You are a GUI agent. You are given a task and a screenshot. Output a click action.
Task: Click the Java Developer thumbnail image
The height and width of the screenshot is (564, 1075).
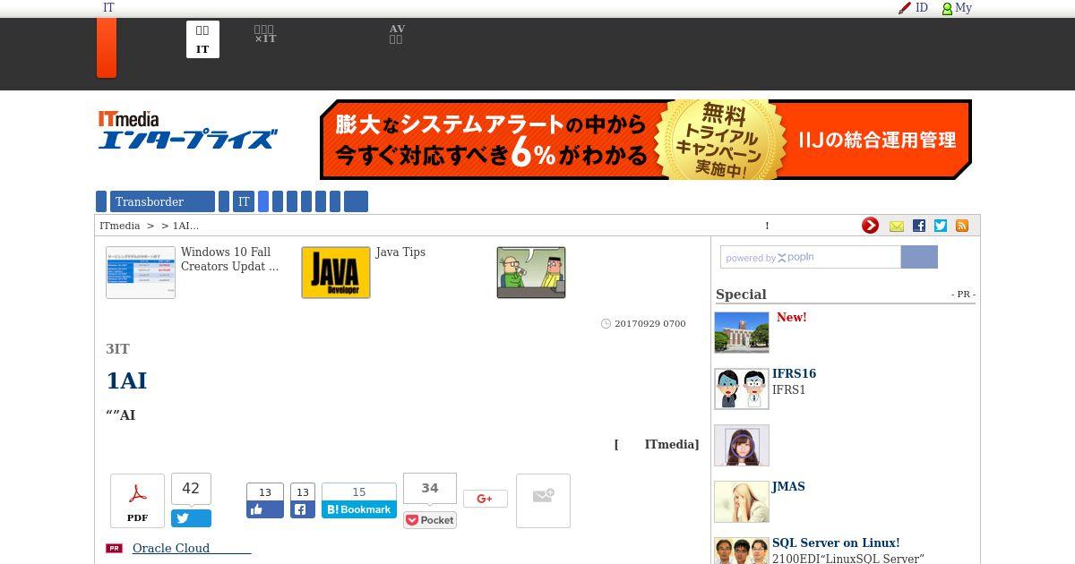point(336,272)
